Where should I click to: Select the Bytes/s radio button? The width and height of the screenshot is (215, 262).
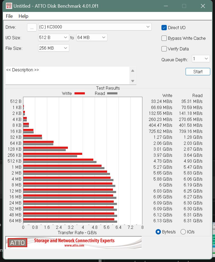pyautogui.click(x=158, y=232)
